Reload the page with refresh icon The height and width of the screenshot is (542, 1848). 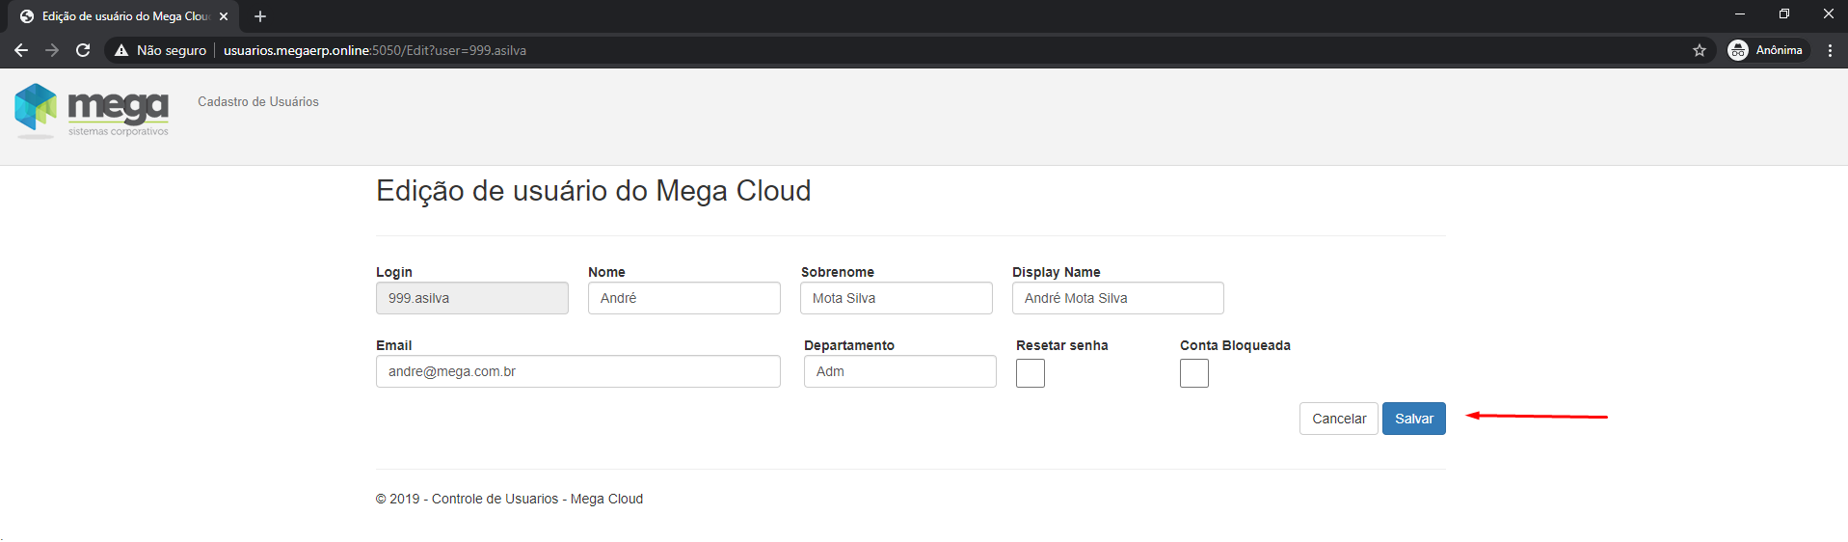(83, 50)
